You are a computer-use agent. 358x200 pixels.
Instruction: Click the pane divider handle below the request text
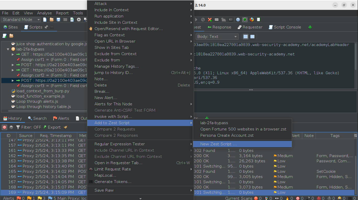click(251, 90)
